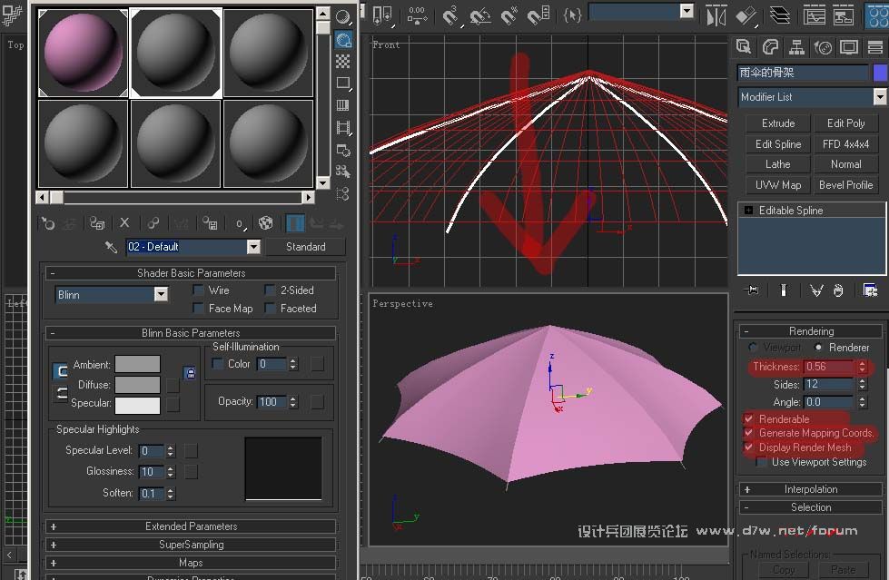
Task: Toggle the Backlight icon in Material Editor
Action: 343,39
